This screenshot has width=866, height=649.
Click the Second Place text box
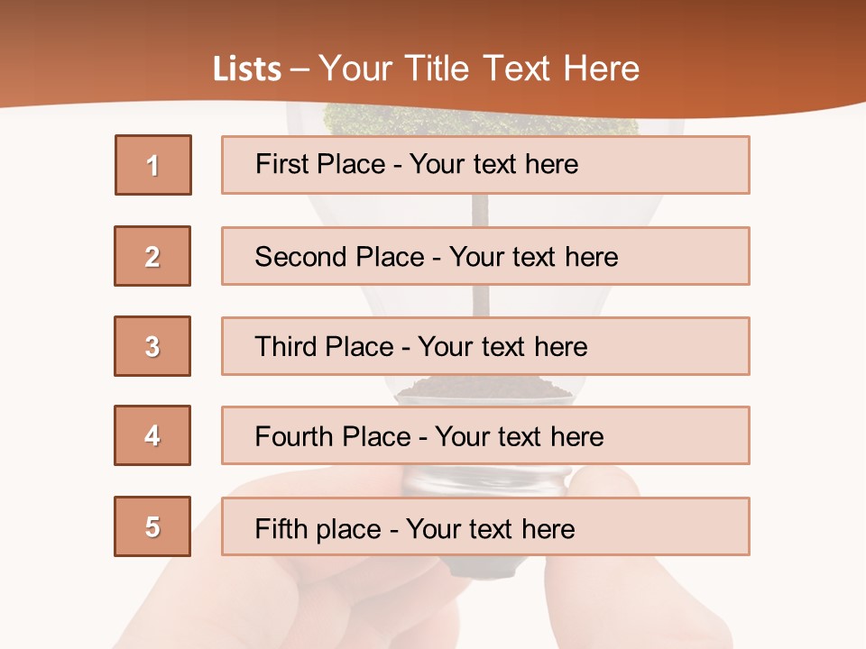pos(485,256)
